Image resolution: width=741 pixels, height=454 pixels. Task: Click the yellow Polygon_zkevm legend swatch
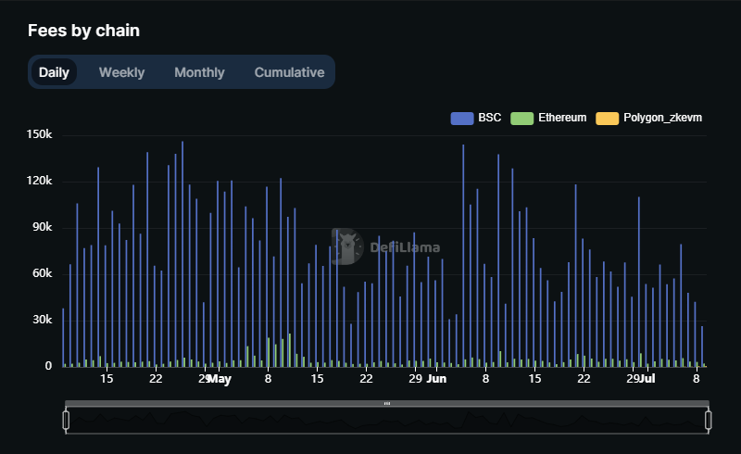(608, 118)
